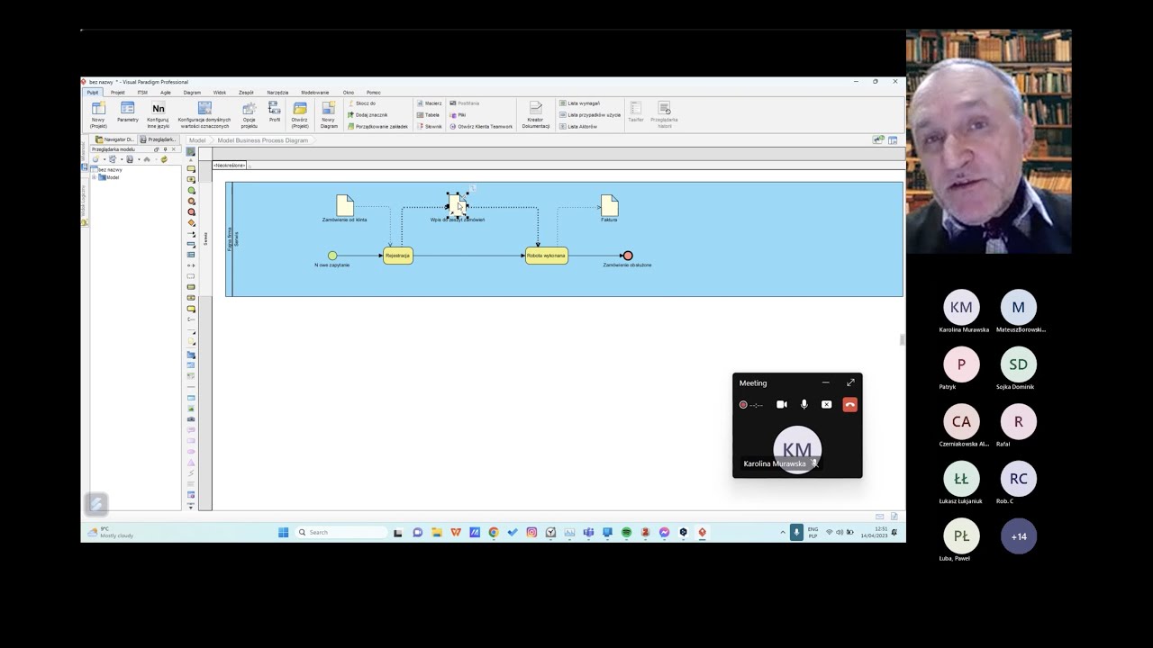Screen dimensions: 1153x648
Task: Expand the Meeting window to full size
Action: [x=850, y=382]
